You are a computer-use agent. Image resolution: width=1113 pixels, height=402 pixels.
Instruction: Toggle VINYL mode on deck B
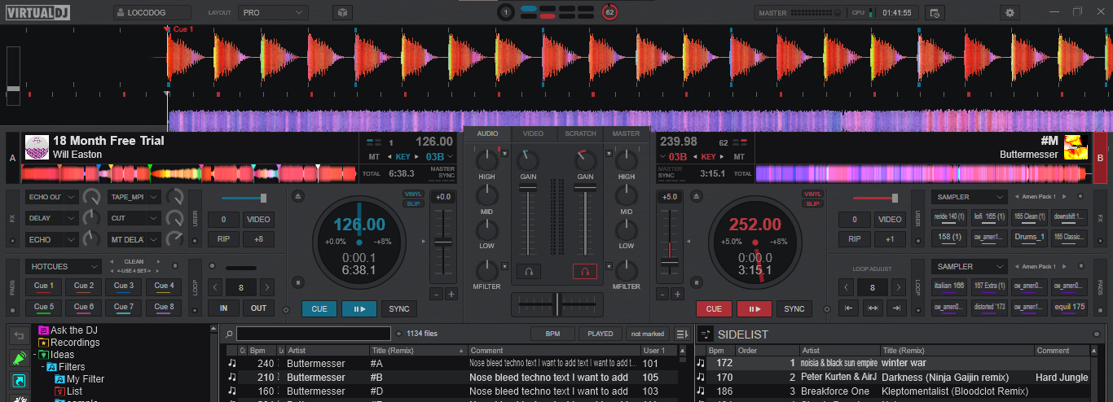[812, 194]
